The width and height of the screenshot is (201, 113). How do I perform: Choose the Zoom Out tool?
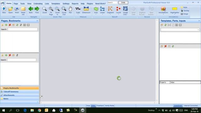pyautogui.click(x=64, y=11)
